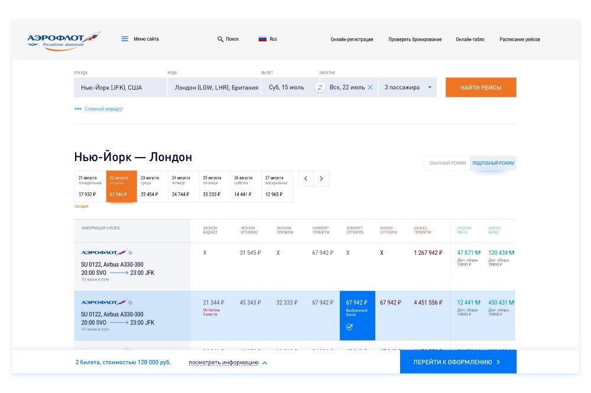Open Онлайн-регистрация menu item
The width and height of the screenshot is (591, 393).
(x=352, y=39)
